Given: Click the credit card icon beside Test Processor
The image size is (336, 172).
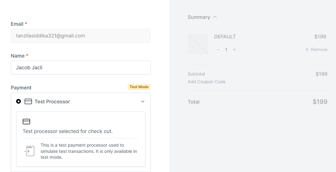Looking at the screenshot, I should [x=28, y=101].
